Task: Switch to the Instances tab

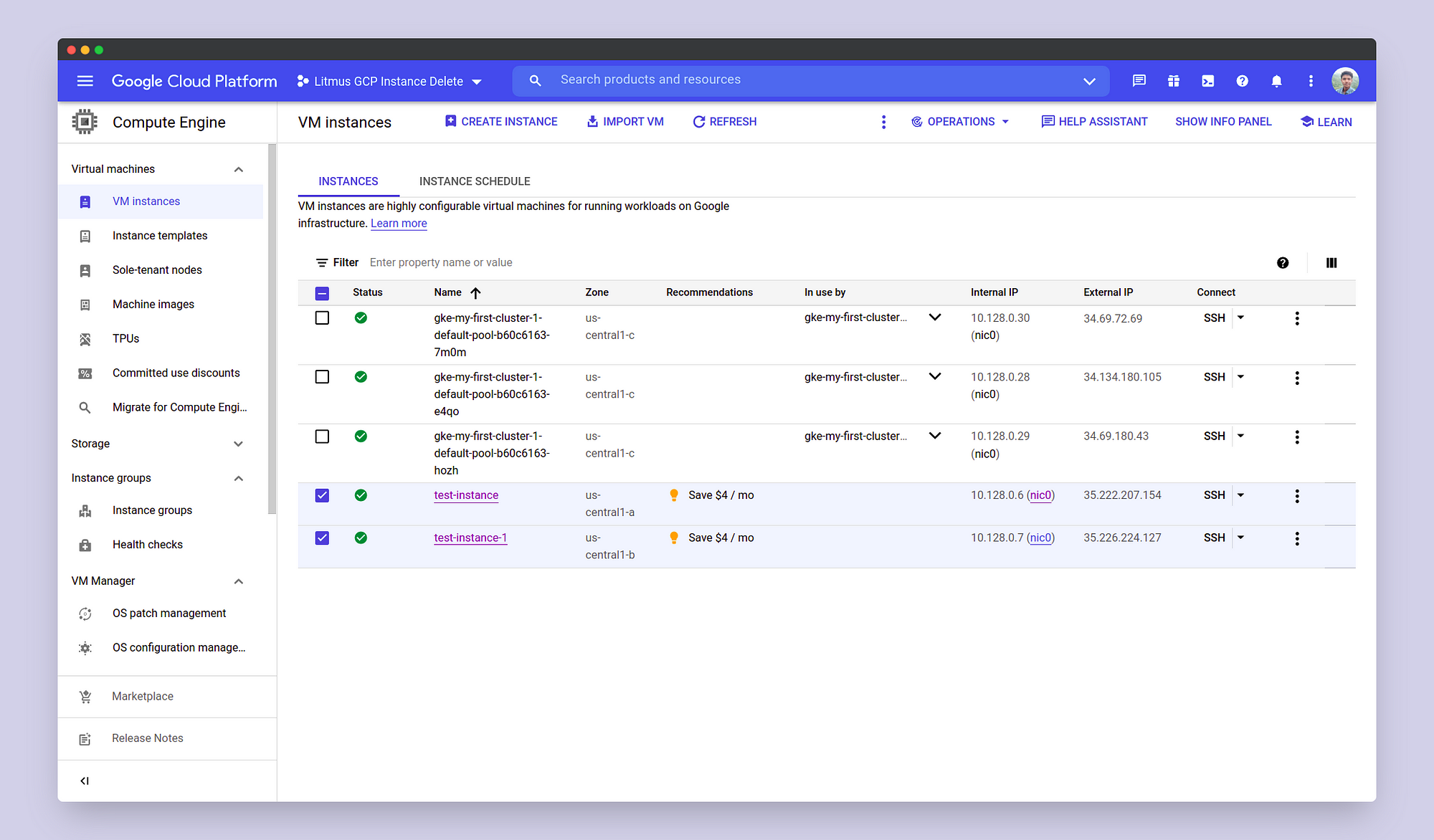Action: click(x=348, y=181)
